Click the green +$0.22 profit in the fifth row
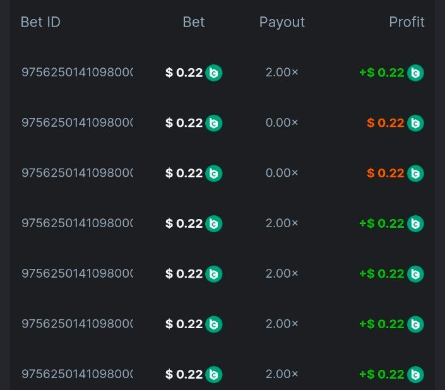The image size is (445, 390). tap(381, 274)
